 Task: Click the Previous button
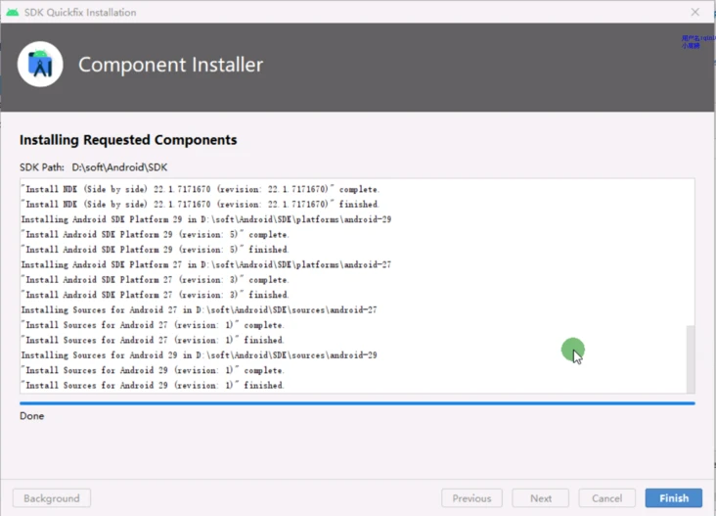pos(471,497)
